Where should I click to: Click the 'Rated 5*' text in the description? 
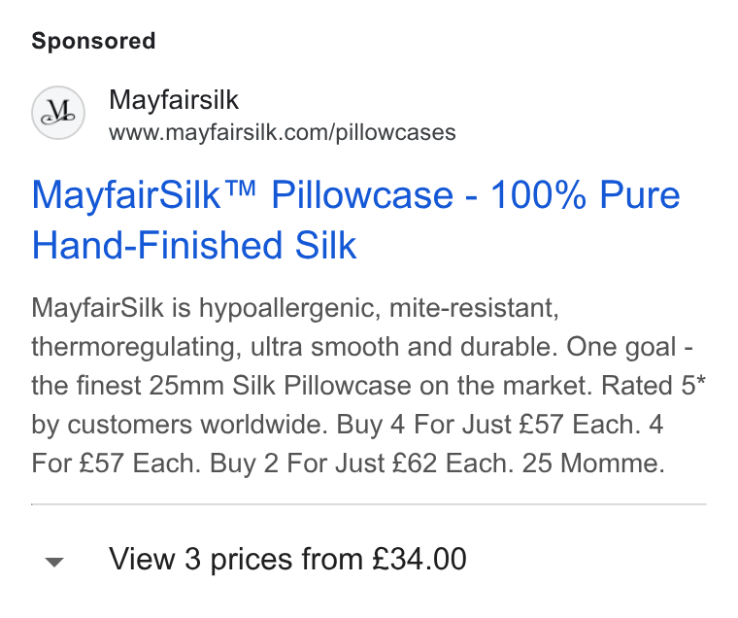(x=654, y=386)
